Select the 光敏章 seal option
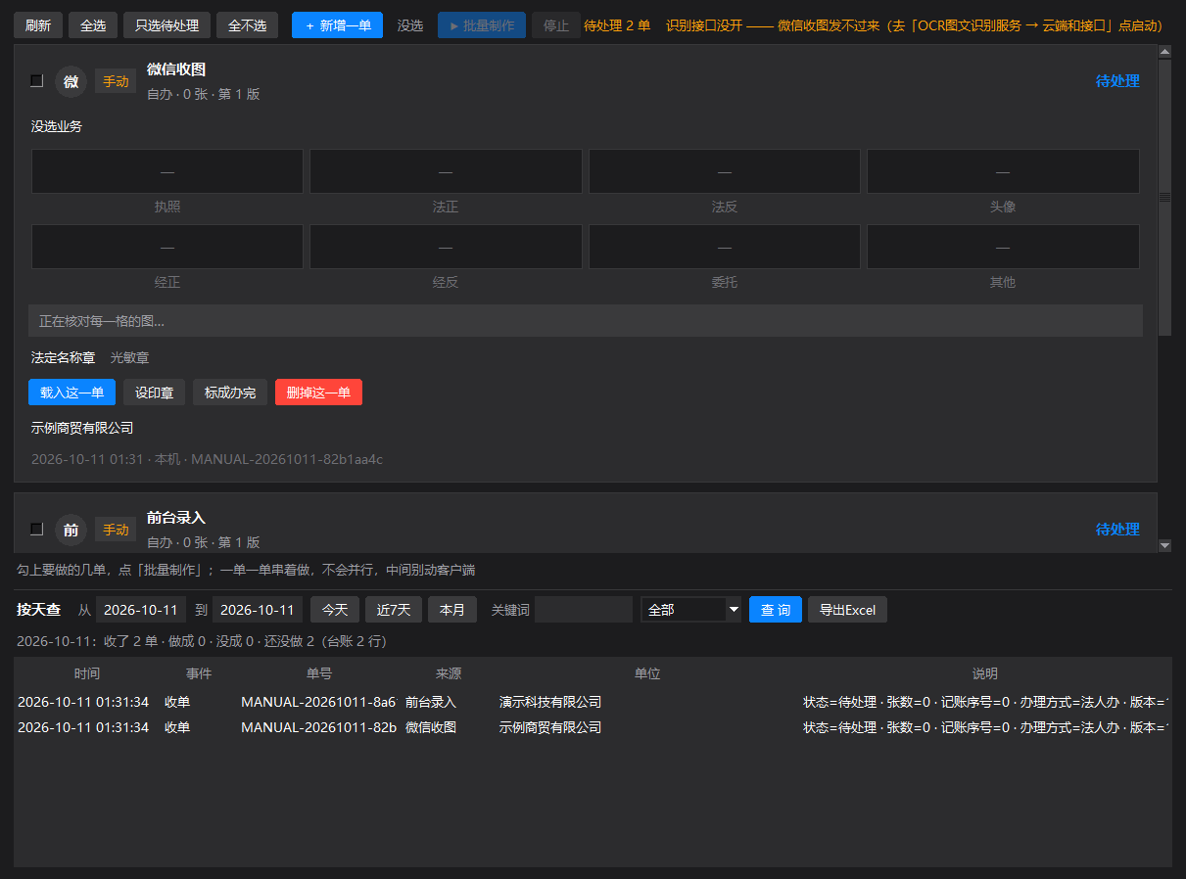This screenshot has height=879, width=1186. 129,358
